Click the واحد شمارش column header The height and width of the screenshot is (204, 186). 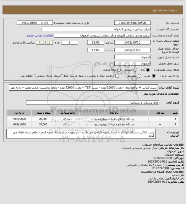(x=67, y=113)
